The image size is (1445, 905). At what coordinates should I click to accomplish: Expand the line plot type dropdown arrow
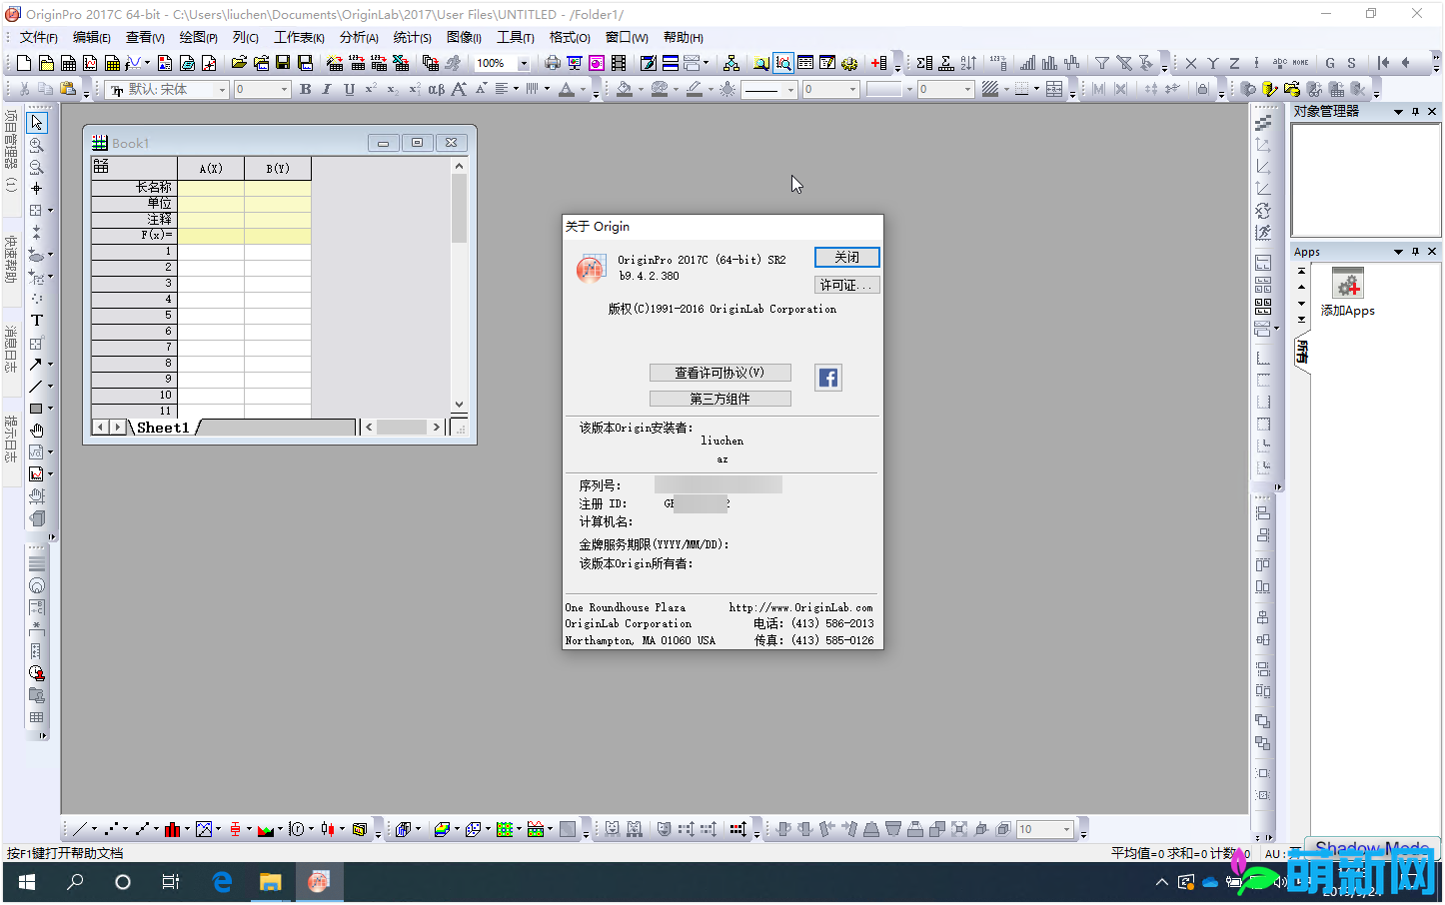tap(94, 829)
